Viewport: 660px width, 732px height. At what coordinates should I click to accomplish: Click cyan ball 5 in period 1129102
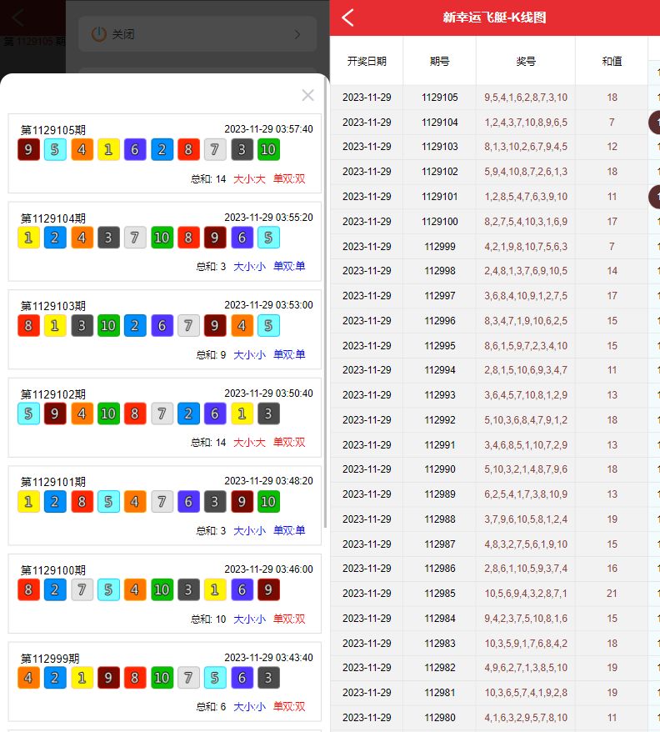(x=28, y=414)
